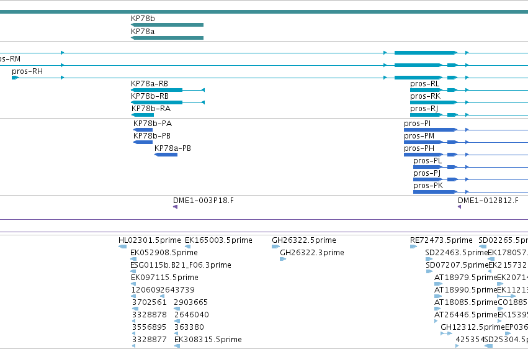Viewport: 528px width, 349px height.
Task: Select the EK308315.5prime EST
Action: [177, 346]
